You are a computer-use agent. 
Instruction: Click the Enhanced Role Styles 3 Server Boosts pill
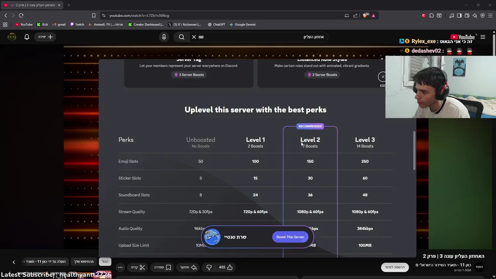[x=322, y=75]
